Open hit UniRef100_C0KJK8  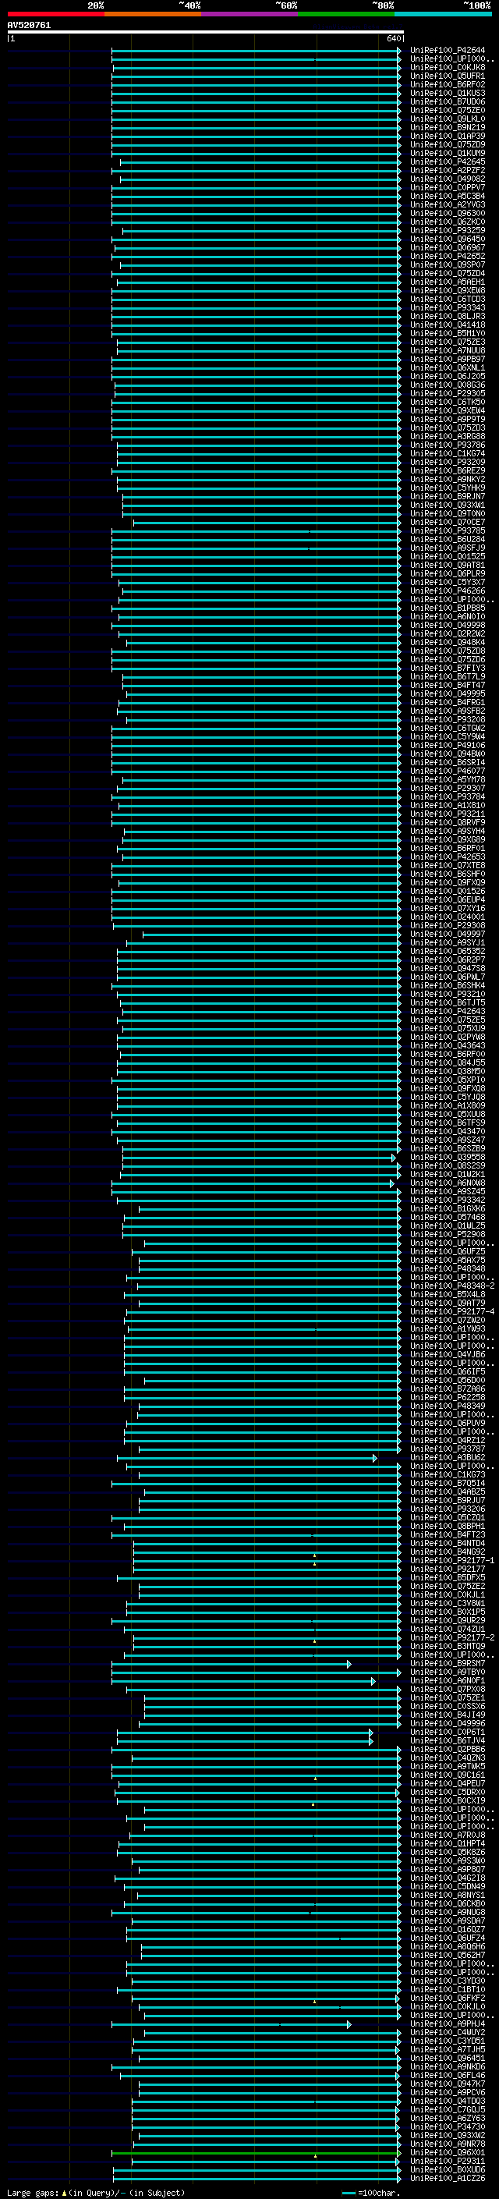tap(448, 67)
